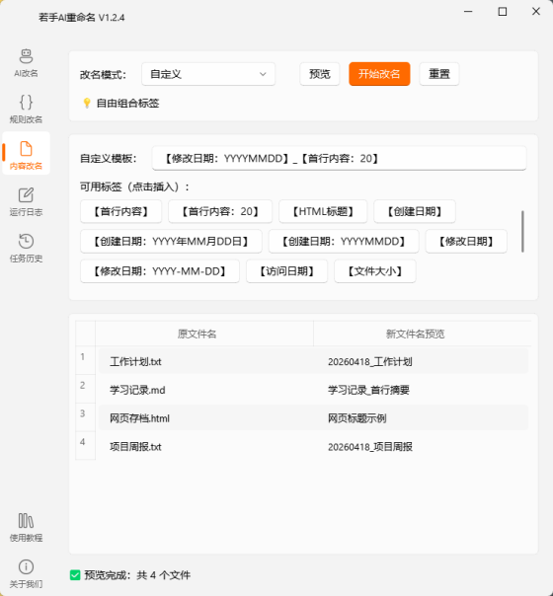Click the green check status icon
Screen dimensions: 553x596
point(75,575)
